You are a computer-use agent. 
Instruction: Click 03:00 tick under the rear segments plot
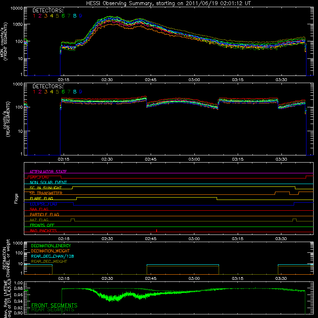[194, 159]
